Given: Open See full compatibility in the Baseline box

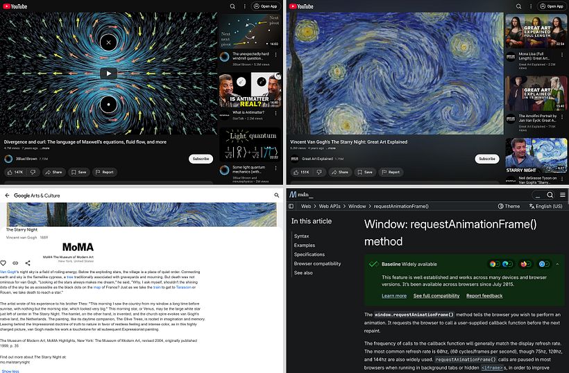Looking at the screenshot, I should (x=436, y=296).
